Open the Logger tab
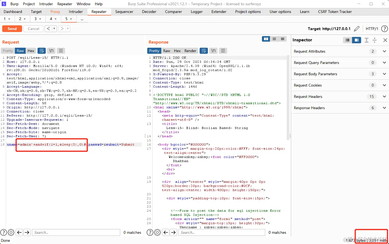Viewport: 389px width, 244px height. point(197,12)
